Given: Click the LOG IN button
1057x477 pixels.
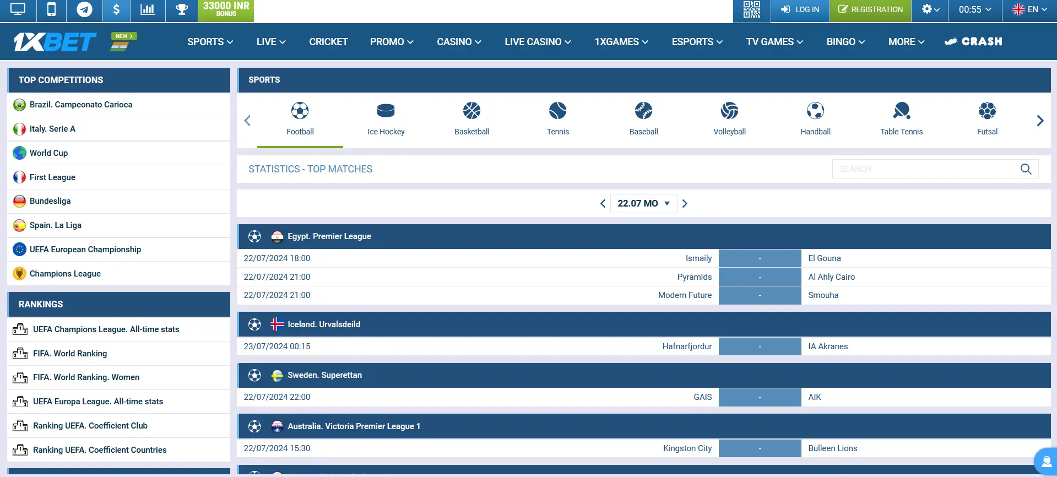Looking at the screenshot, I should pyautogui.click(x=800, y=10).
